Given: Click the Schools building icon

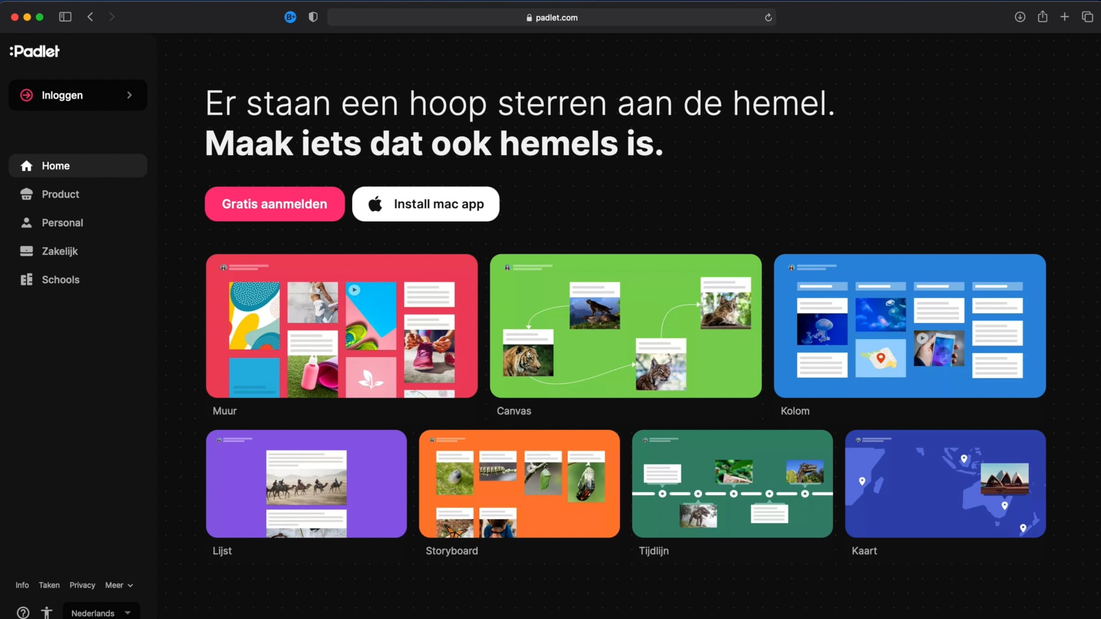Looking at the screenshot, I should point(26,280).
